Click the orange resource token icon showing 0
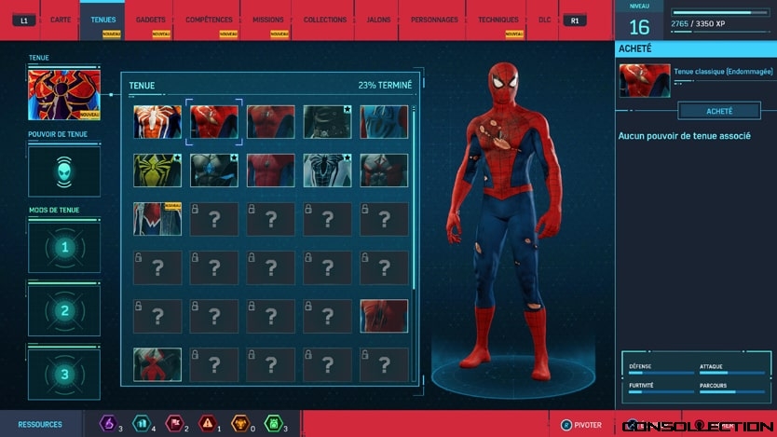Viewport: 777px width, 437px height. click(x=240, y=424)
